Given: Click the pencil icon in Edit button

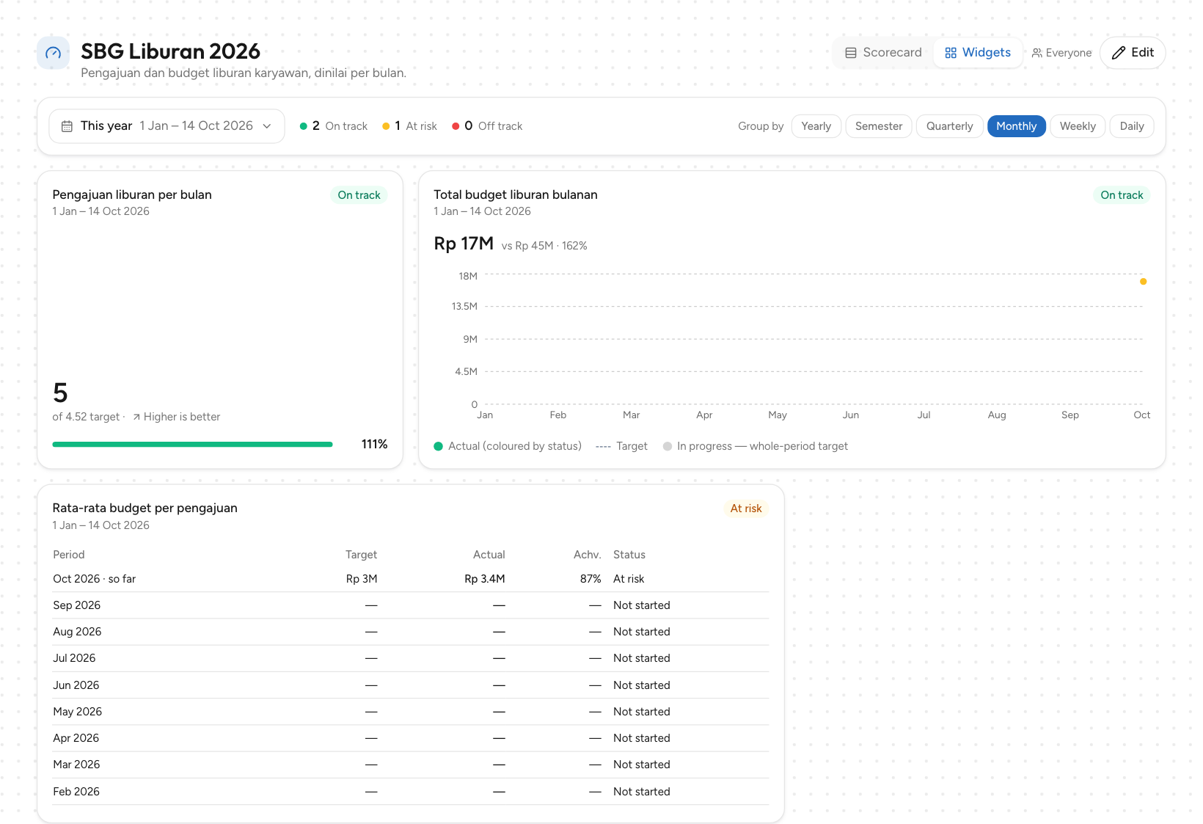Looking at the screenshot, I should [1119, 53].
